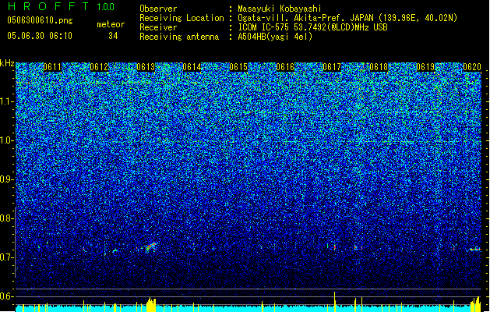Viewport: 490px width, 312px height.
Task: Click the date stamp 05.06.30 06:10
Action: pos(40,36)
